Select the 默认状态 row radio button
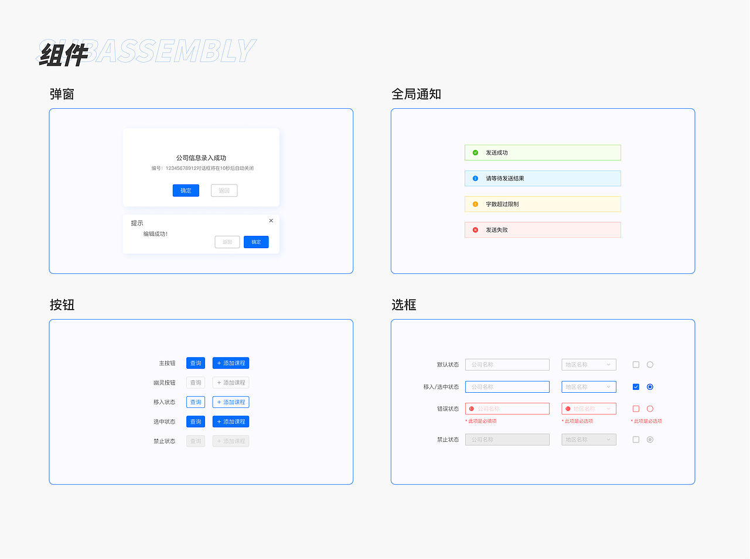 point(650,365)
